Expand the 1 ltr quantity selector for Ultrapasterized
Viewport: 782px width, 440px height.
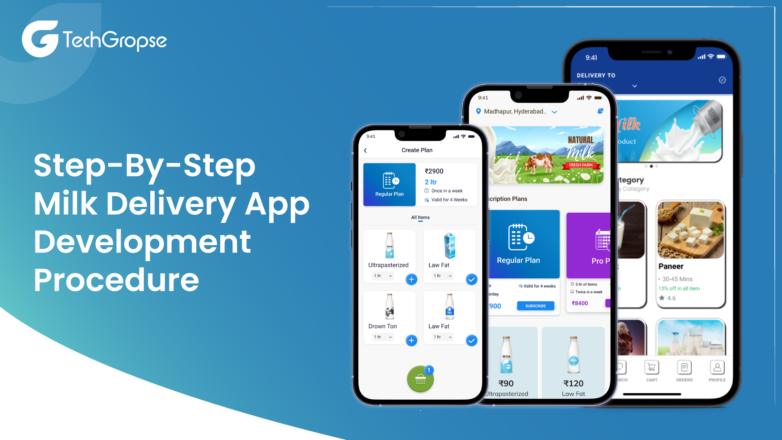pos(383,275)
